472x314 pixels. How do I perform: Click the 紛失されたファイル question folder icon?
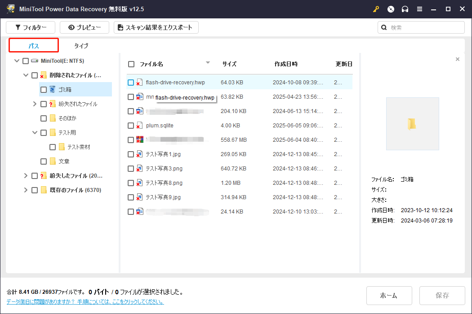click(53, 104)
